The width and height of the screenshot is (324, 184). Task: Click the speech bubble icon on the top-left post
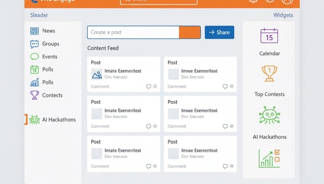pyautogui.click(x=148, y=87)
